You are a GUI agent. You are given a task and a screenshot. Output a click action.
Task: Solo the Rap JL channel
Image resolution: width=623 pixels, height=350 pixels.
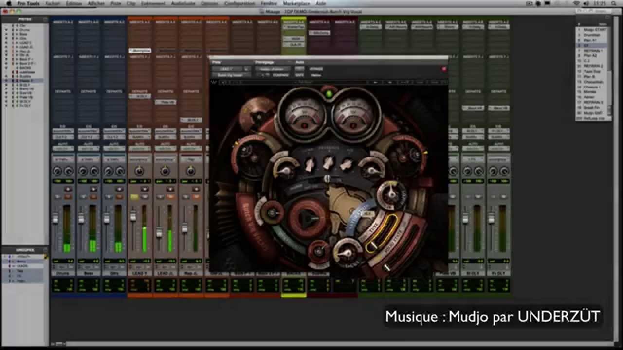click(x=186, y=197)
